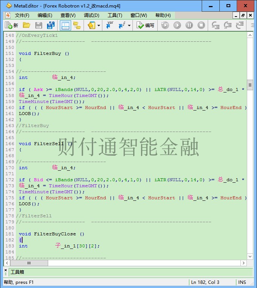Click the 工具箱 panel title

coord(17,272)
